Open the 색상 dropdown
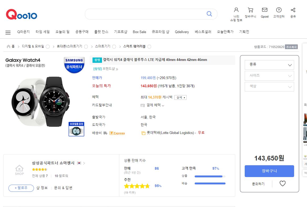 coord(269,86)
